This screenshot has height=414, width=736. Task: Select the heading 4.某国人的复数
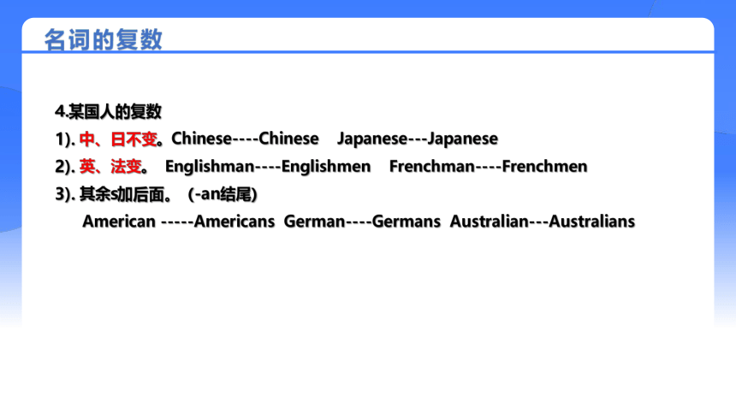tap(109, 112)
